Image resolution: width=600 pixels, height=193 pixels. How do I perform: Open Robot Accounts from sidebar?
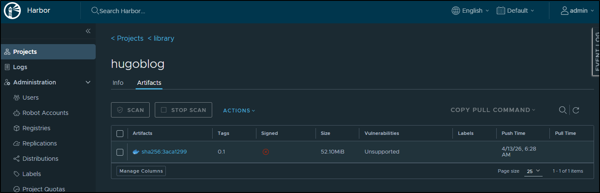pos(45,113)
